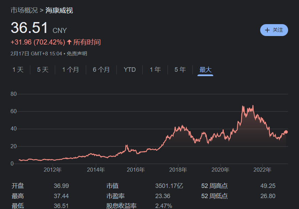
Task: Click the 60 label on the price axis
Action: click(x=14, y=111)
